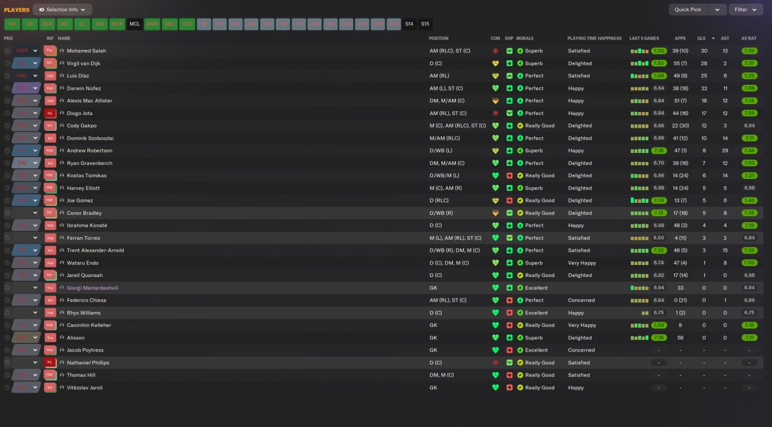Toggle the pick checkmark for Thomas Hill
Image resolution: width=772 pixels, height=427 pixels.
[x=7, y=375]
